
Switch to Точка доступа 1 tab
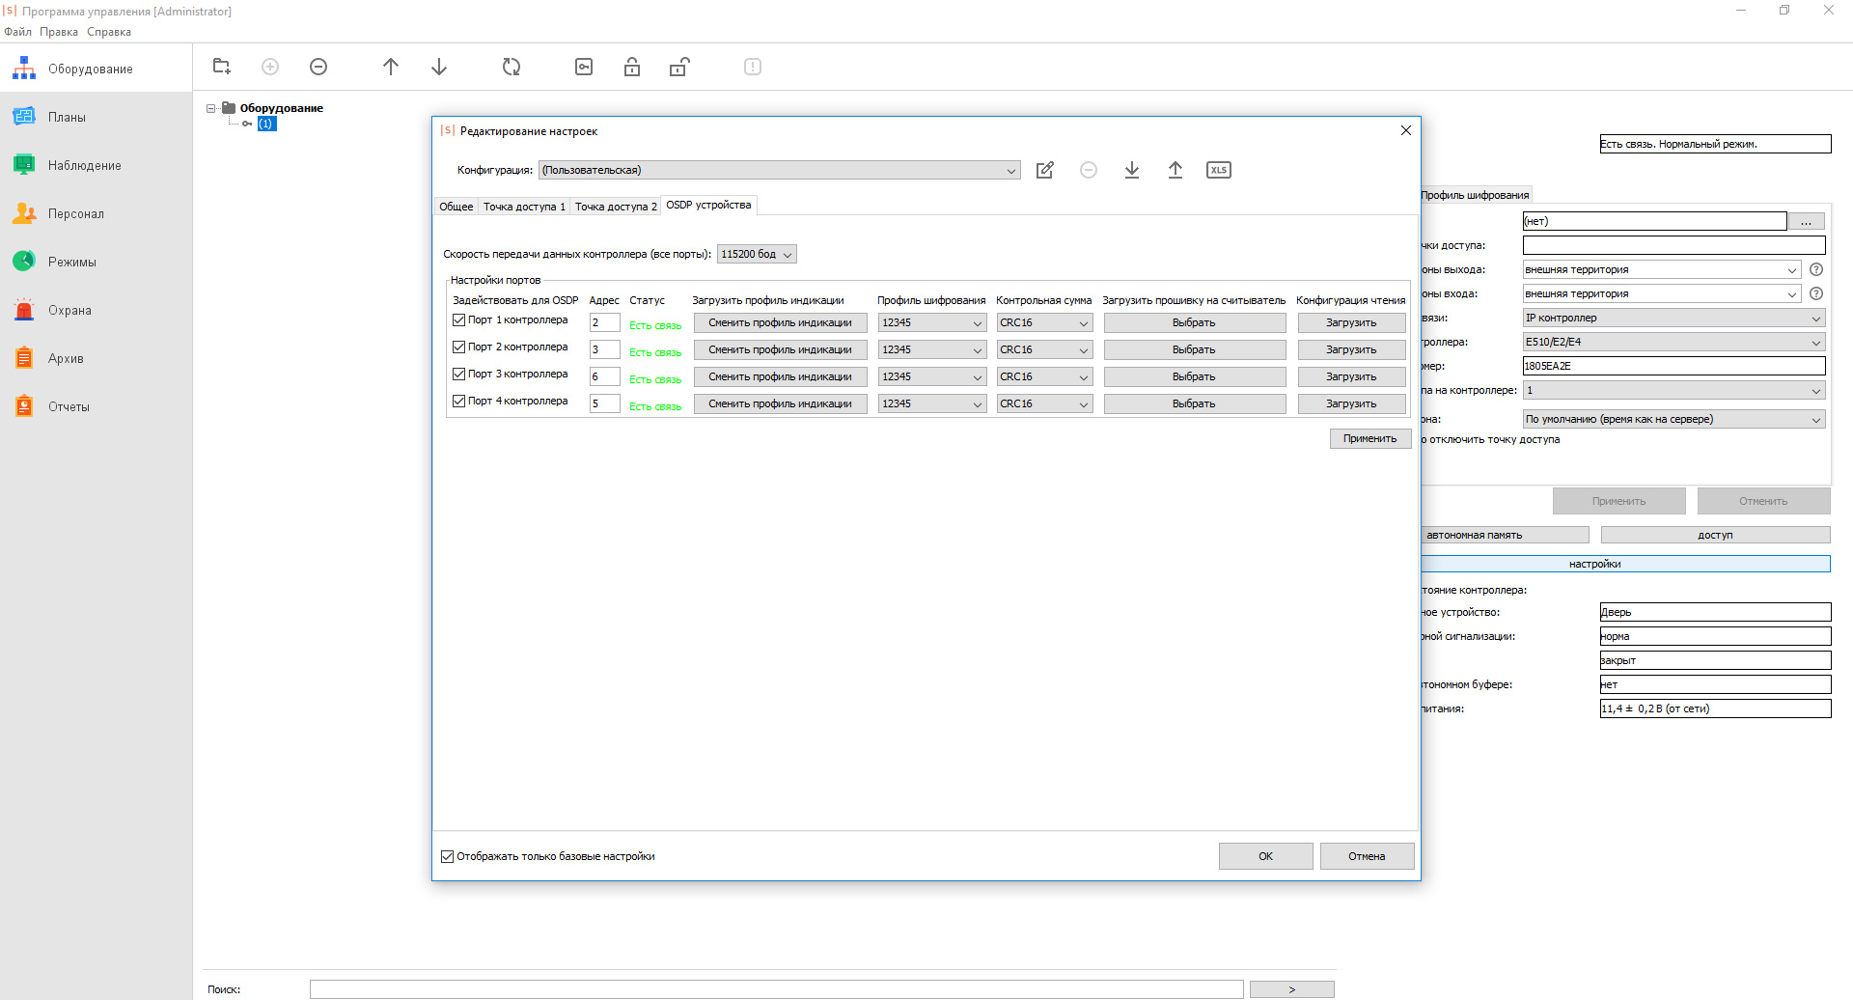pos(524,207)
